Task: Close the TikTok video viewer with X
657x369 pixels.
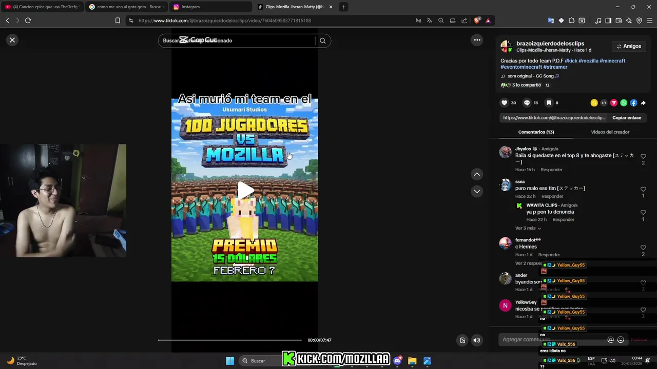Action: [12, 40]
